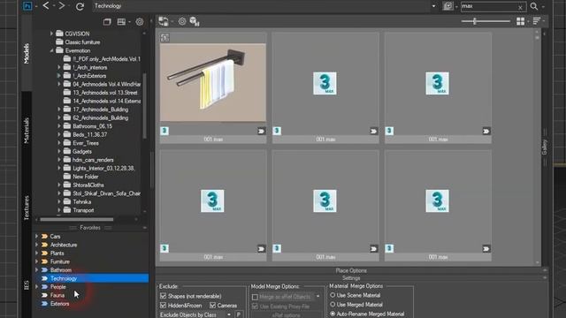This screenshot has height=318, width=566.
Task: Select the Furniture favorite
Action: tap(60, 261)
